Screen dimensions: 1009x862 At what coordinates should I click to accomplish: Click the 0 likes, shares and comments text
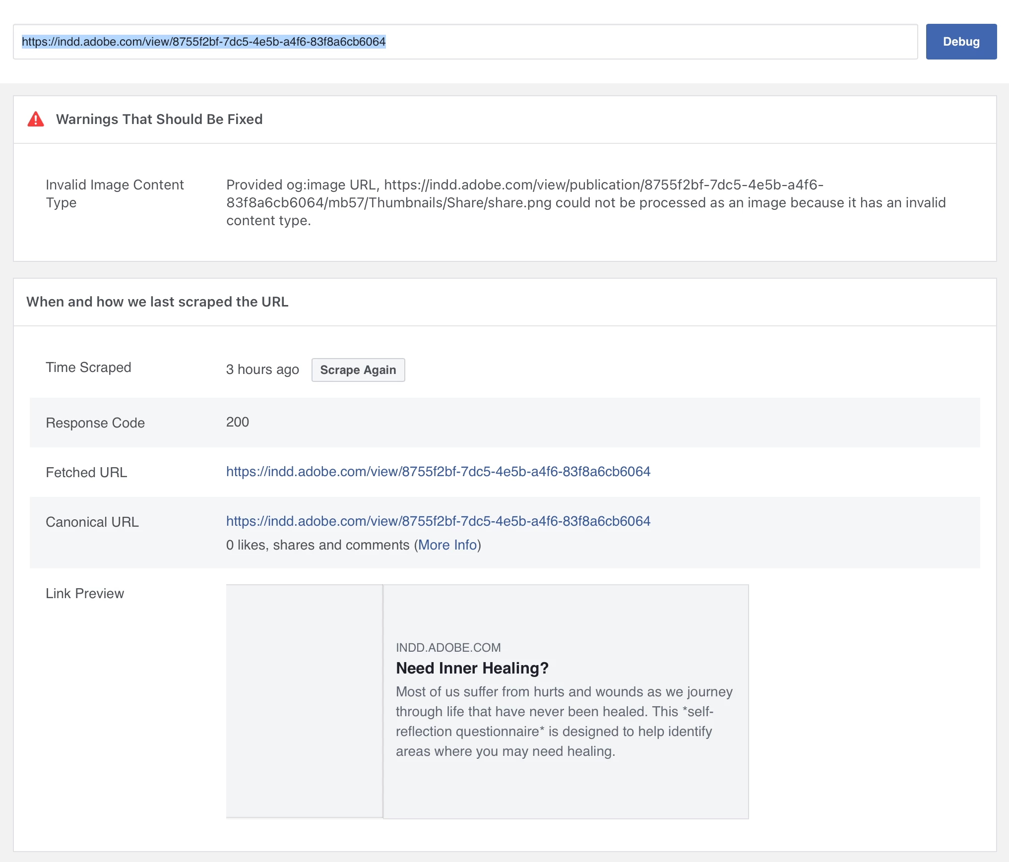(x=317, y=545)
